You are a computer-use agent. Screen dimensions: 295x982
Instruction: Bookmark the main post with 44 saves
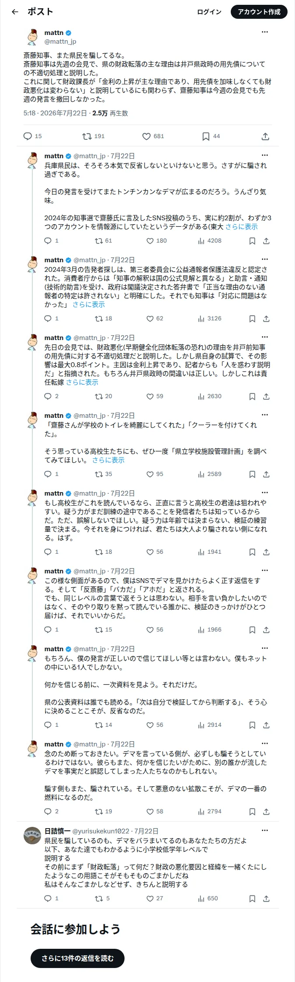(211, 136)
